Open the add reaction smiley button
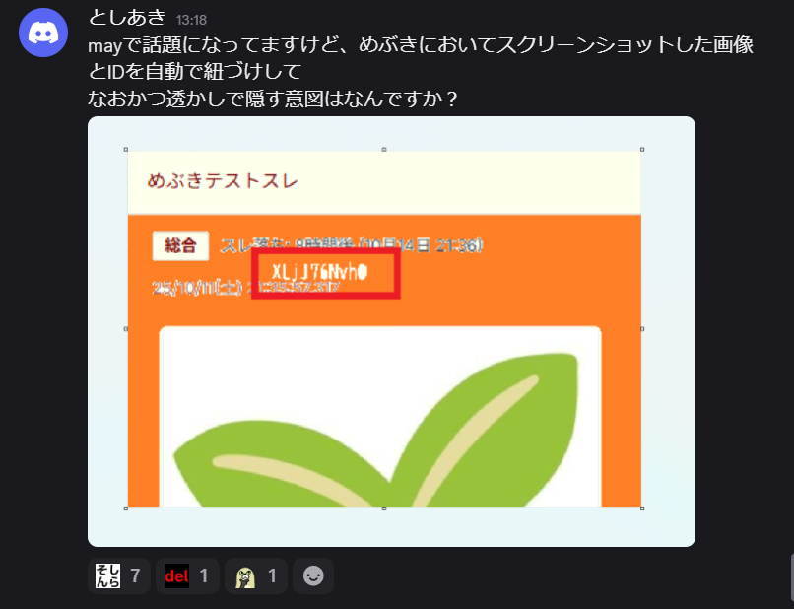This screenshot has height=609, width=794. pos(313,576)
